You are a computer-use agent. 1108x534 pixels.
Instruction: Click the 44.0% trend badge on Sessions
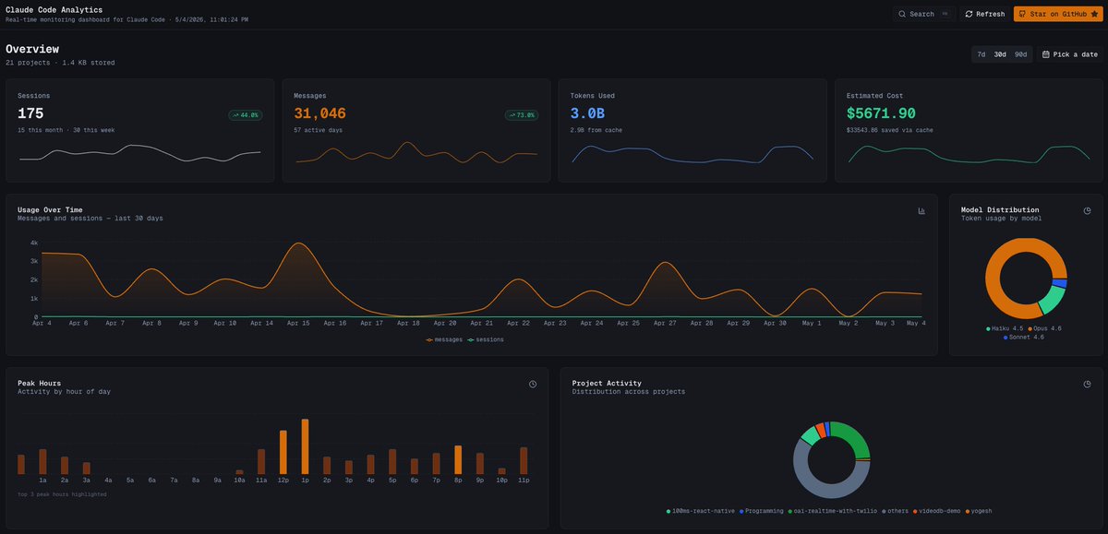pos(245,115)
